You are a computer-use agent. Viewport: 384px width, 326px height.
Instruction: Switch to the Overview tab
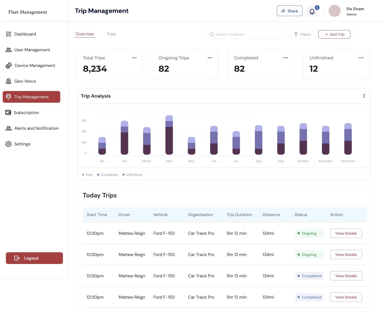point(85,34)
